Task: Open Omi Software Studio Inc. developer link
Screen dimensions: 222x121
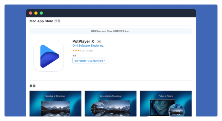Action: [x=88, y=45]
